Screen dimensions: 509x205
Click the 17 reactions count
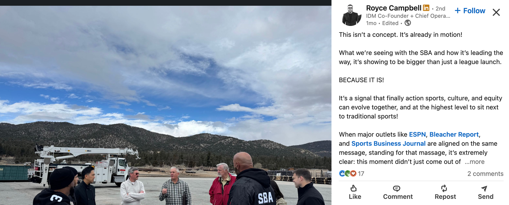tap(361, 174)
